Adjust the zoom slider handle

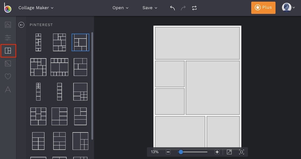click(x=181, y=152)
